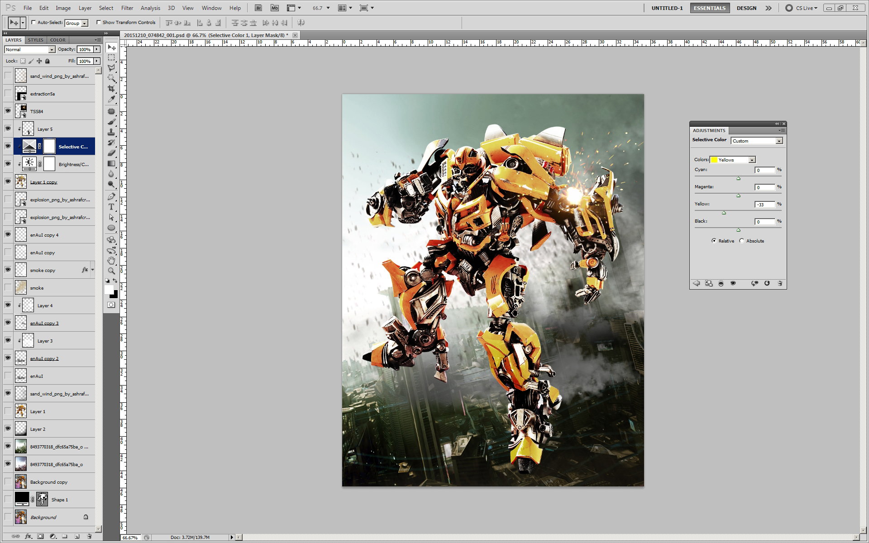Toggle Quick Mask mode icon
The image size is (869, 543).
[x=111, y=305]
